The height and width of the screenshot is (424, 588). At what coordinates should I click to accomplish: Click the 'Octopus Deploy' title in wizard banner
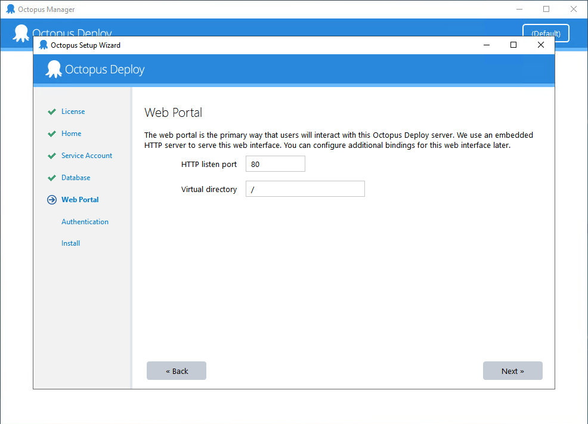(x=104, y=69)
